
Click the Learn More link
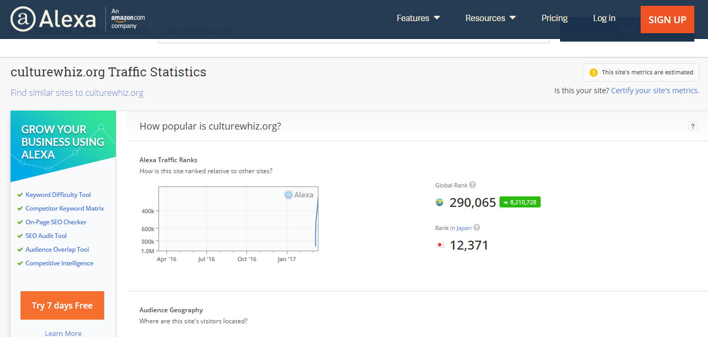coord(63,333)
